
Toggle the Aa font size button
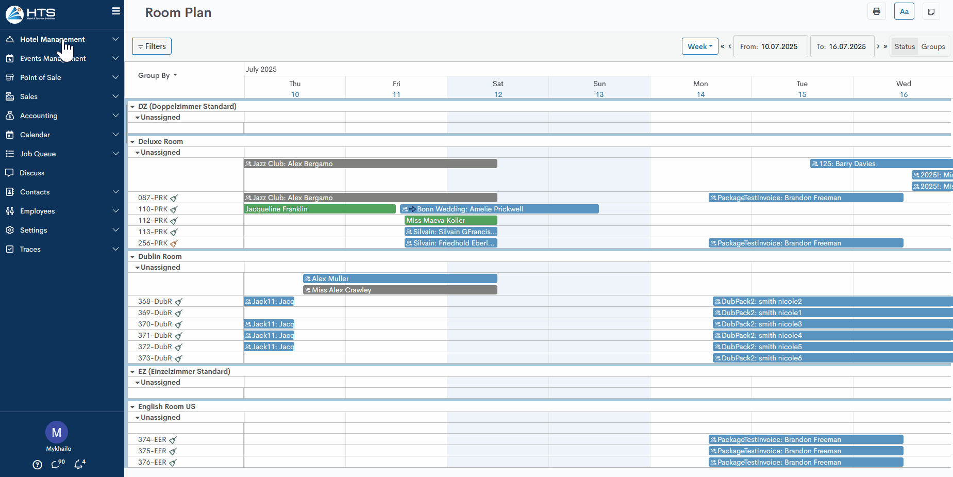(x=904, y=11)
